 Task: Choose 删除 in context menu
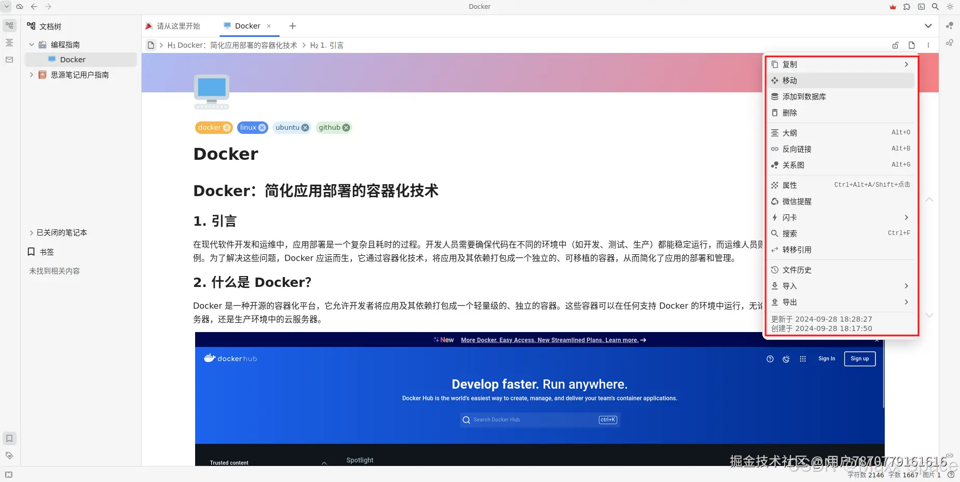[841, 113]
